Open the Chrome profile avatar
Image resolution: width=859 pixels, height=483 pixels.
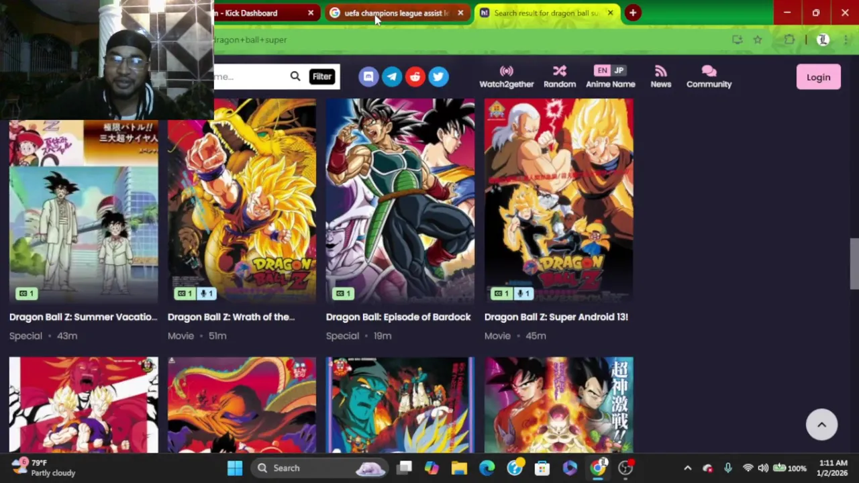pos(823,40)
